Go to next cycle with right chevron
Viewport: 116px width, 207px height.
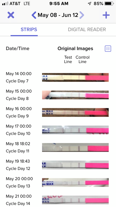[82, 15]
